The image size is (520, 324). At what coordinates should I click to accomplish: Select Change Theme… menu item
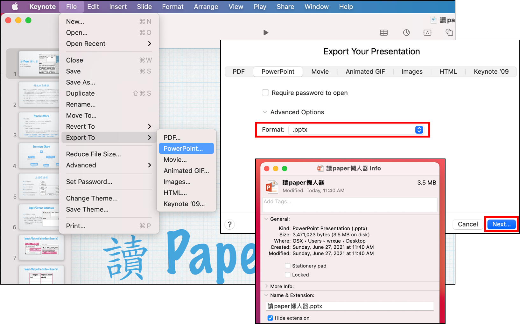(109, 198)
